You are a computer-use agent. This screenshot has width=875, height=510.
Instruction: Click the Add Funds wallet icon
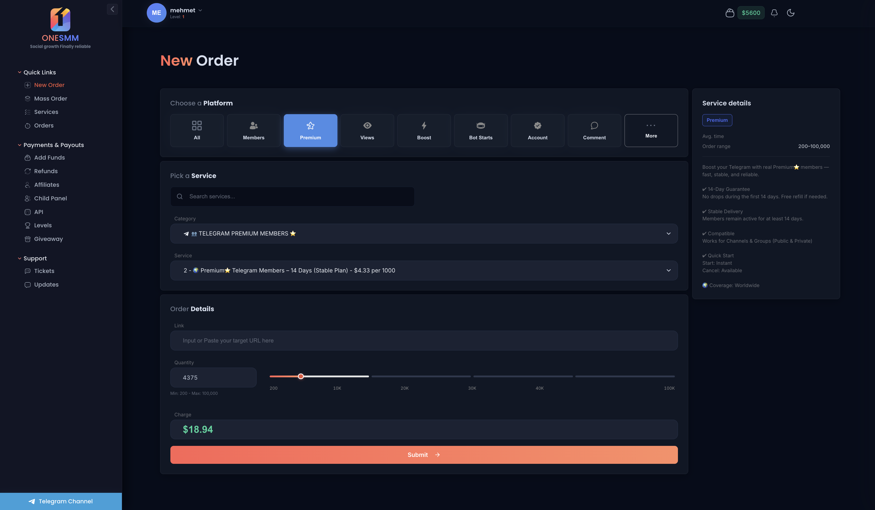pos(27,158)
